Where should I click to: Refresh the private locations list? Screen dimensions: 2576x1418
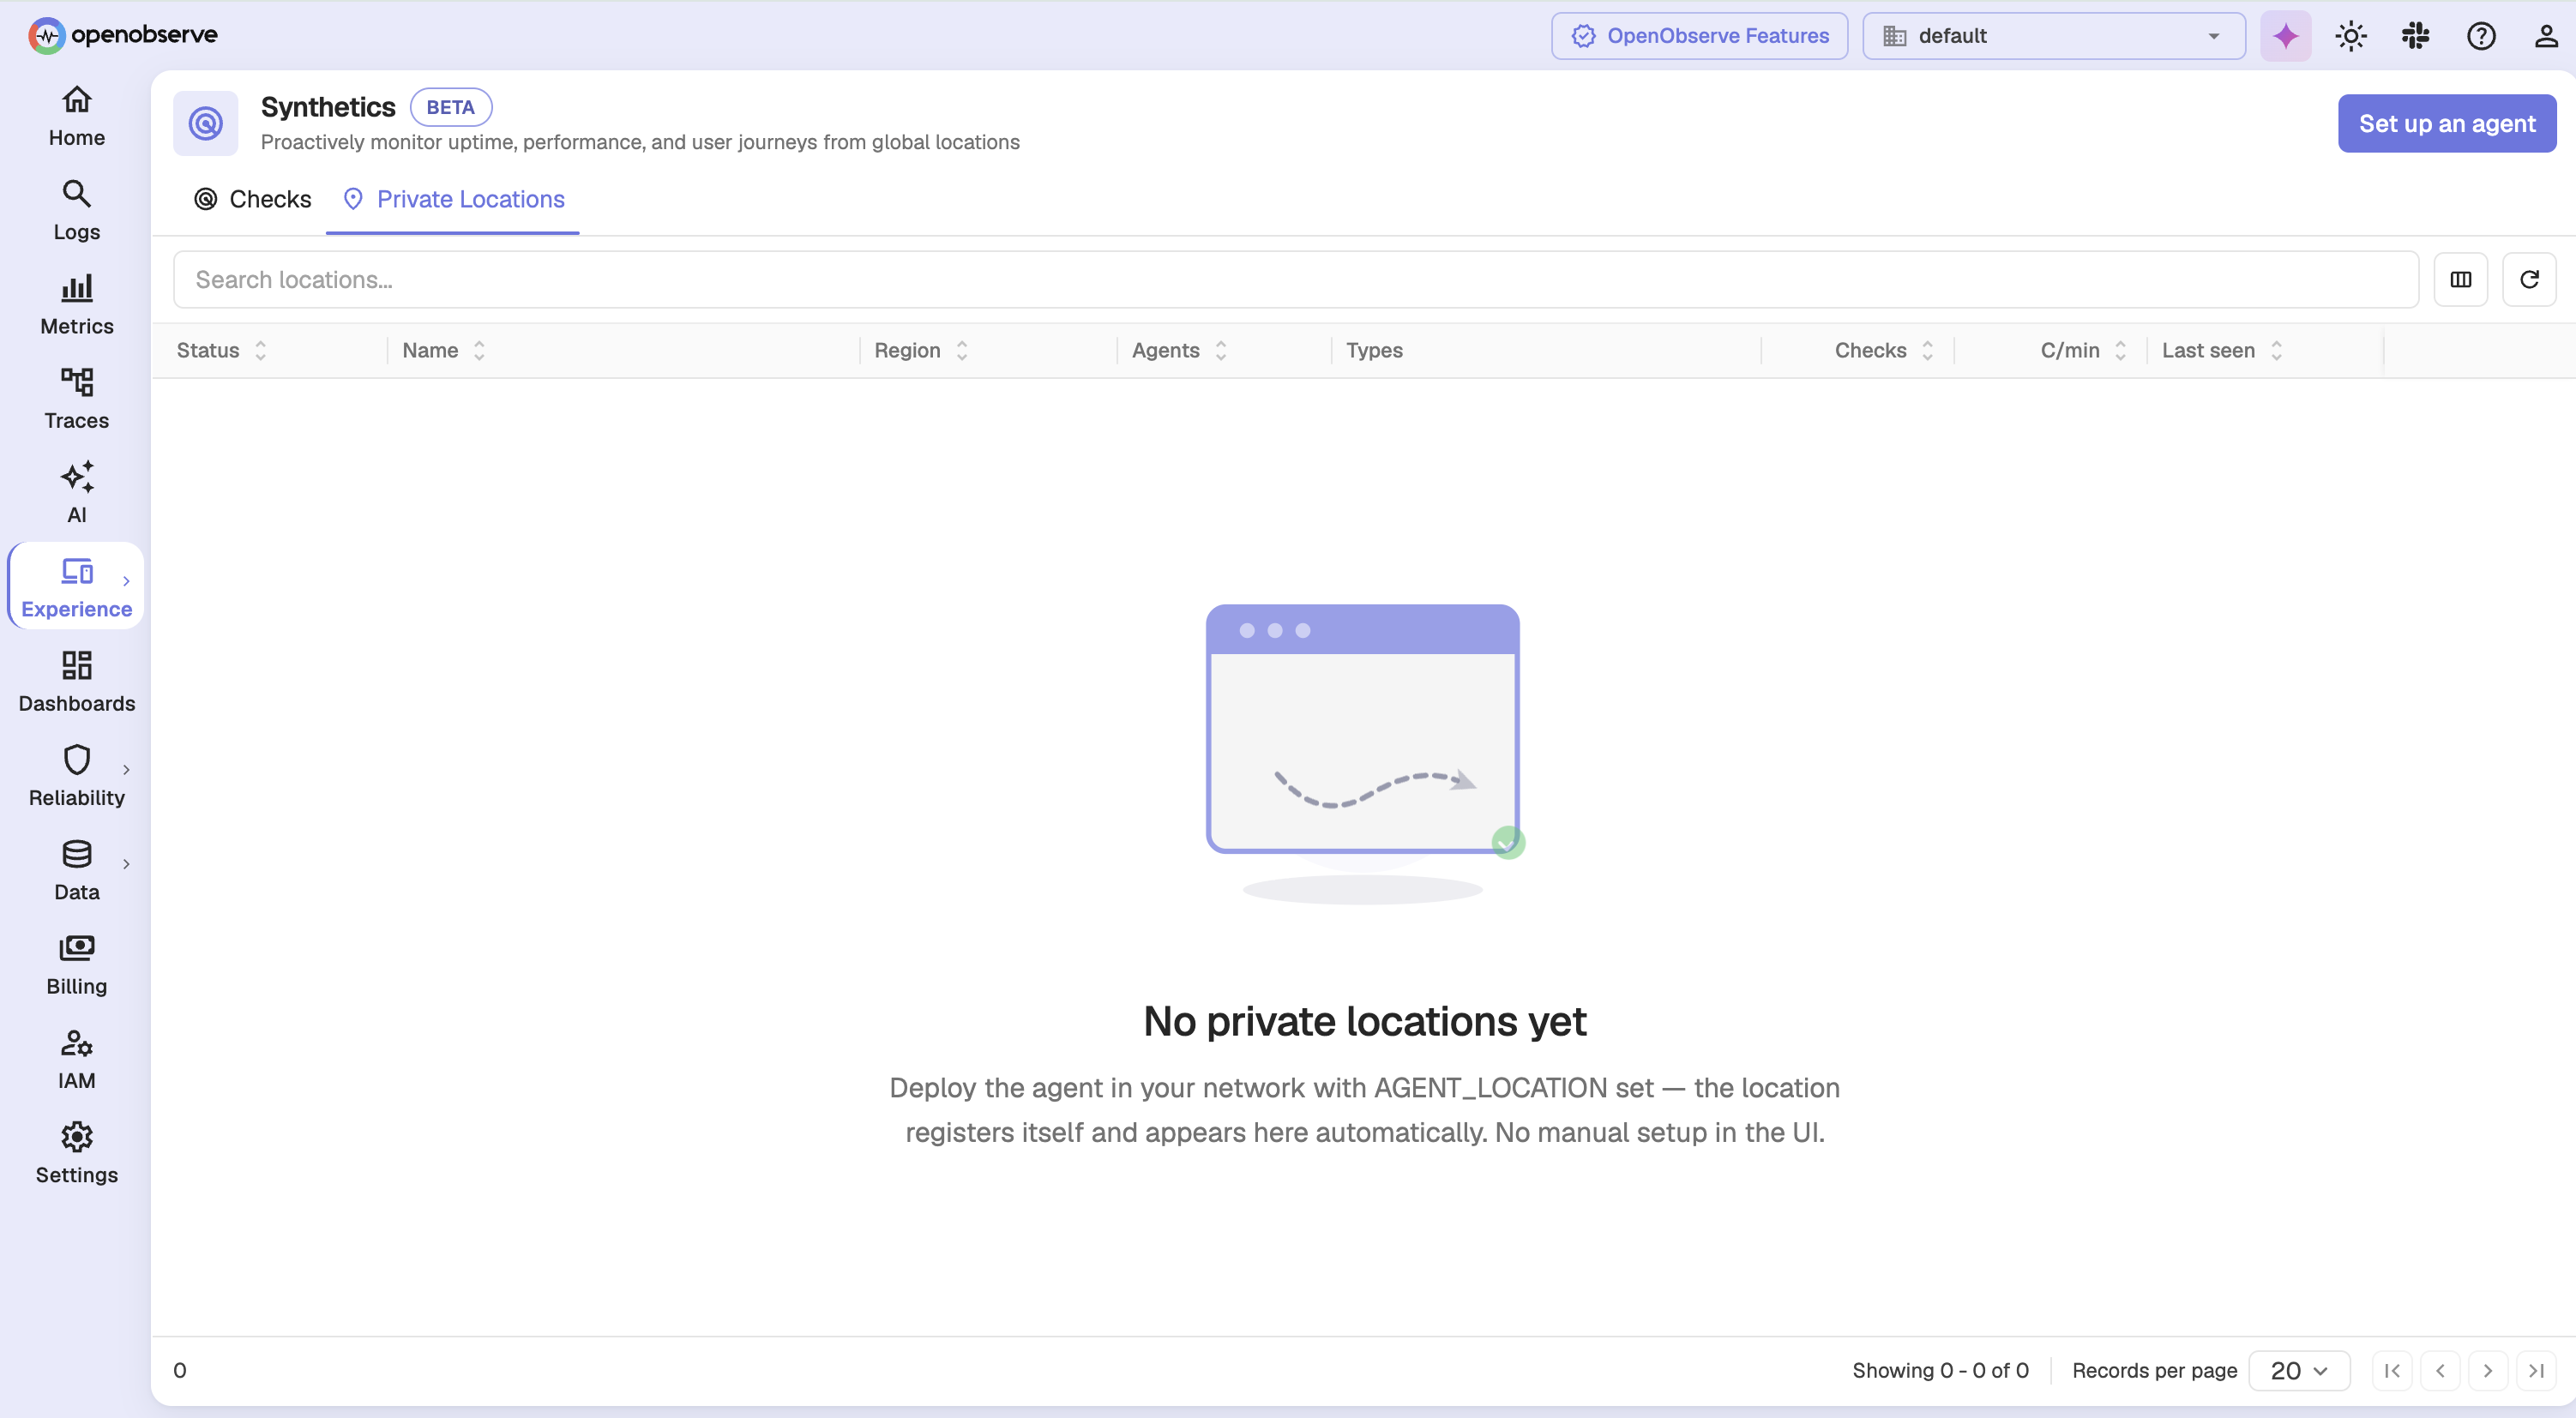[x=2529, y=280]
